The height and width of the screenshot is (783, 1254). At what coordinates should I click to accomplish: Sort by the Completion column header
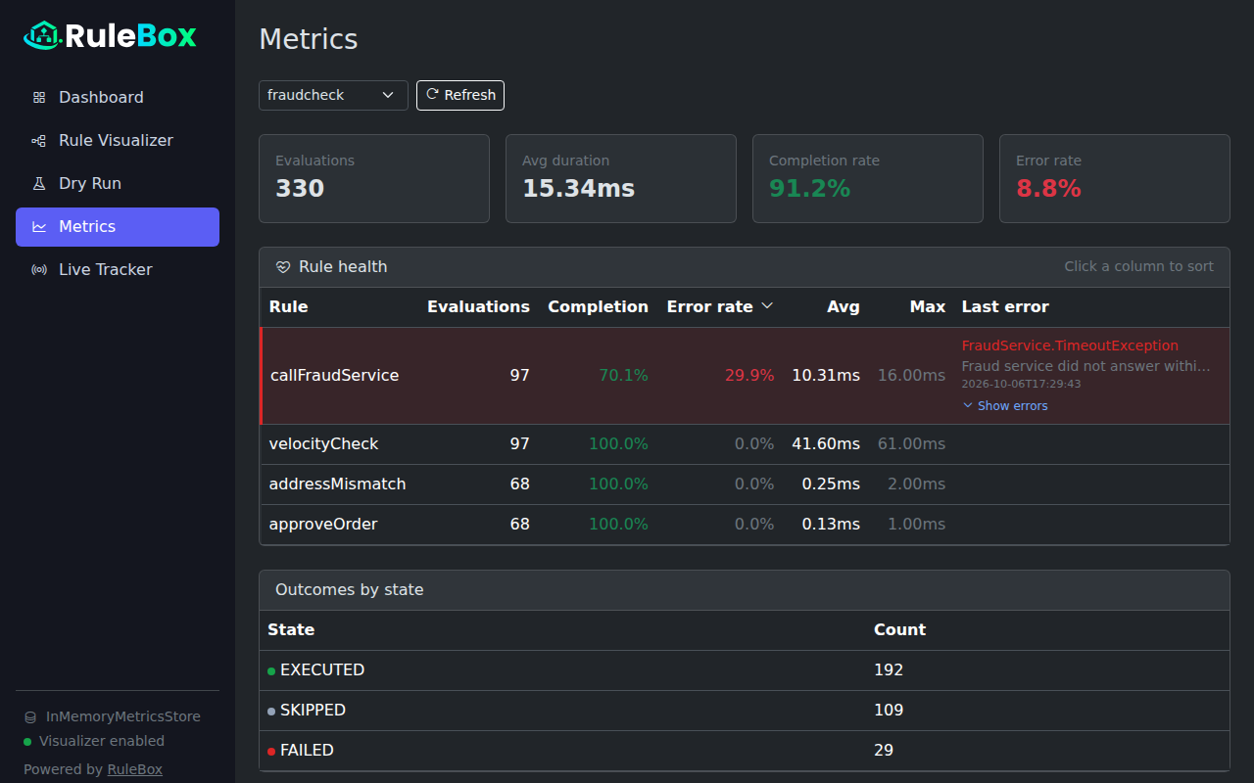click(x=598, y=307)
